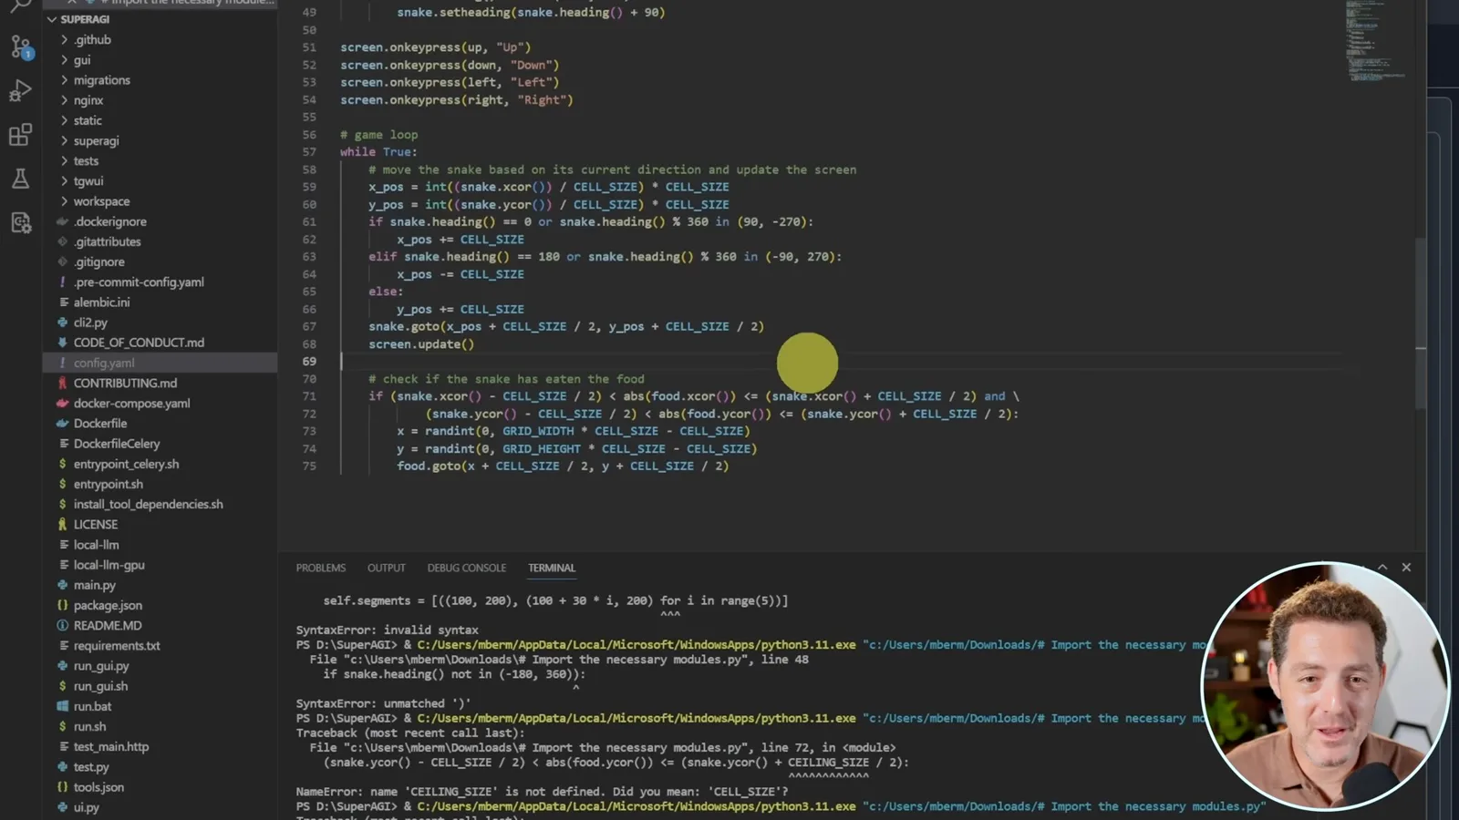The height and width of the screenshot is (820, 1459).
Task: Open the Source Control view icon
Action: click(x=21, y=46)
